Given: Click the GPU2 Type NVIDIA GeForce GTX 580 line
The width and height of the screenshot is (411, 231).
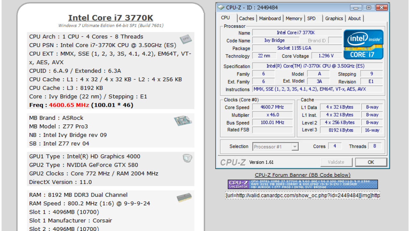Looking at the screenshot, I should tap(83, 165).
